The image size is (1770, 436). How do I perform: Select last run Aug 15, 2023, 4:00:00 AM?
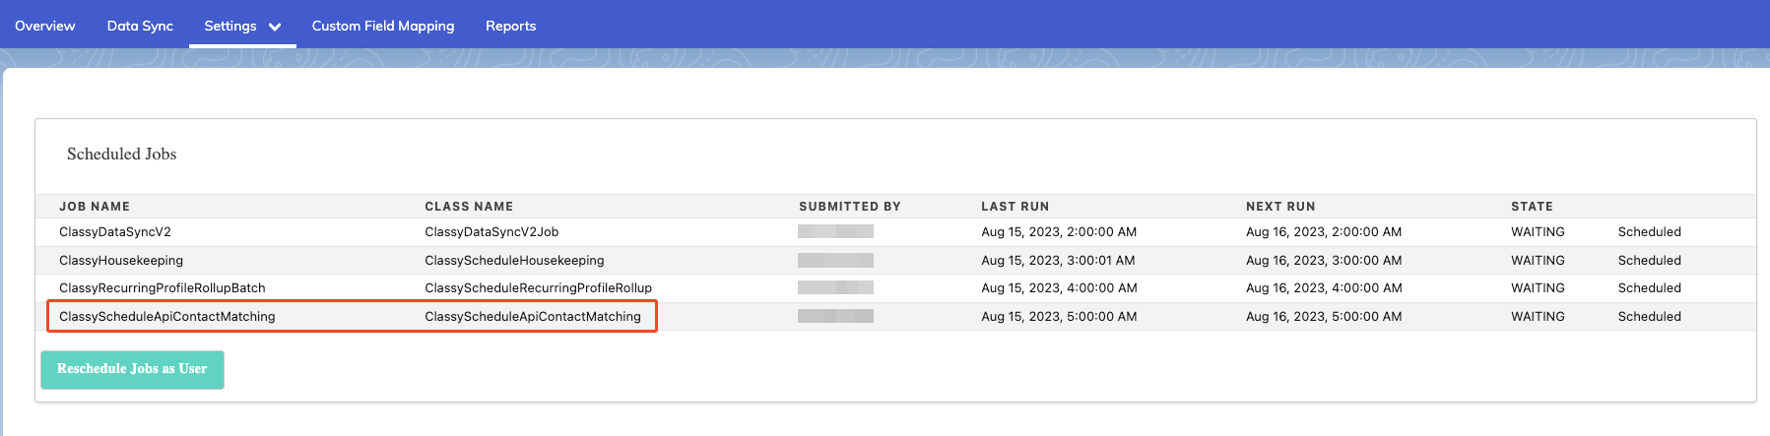tap(1059, 288)
